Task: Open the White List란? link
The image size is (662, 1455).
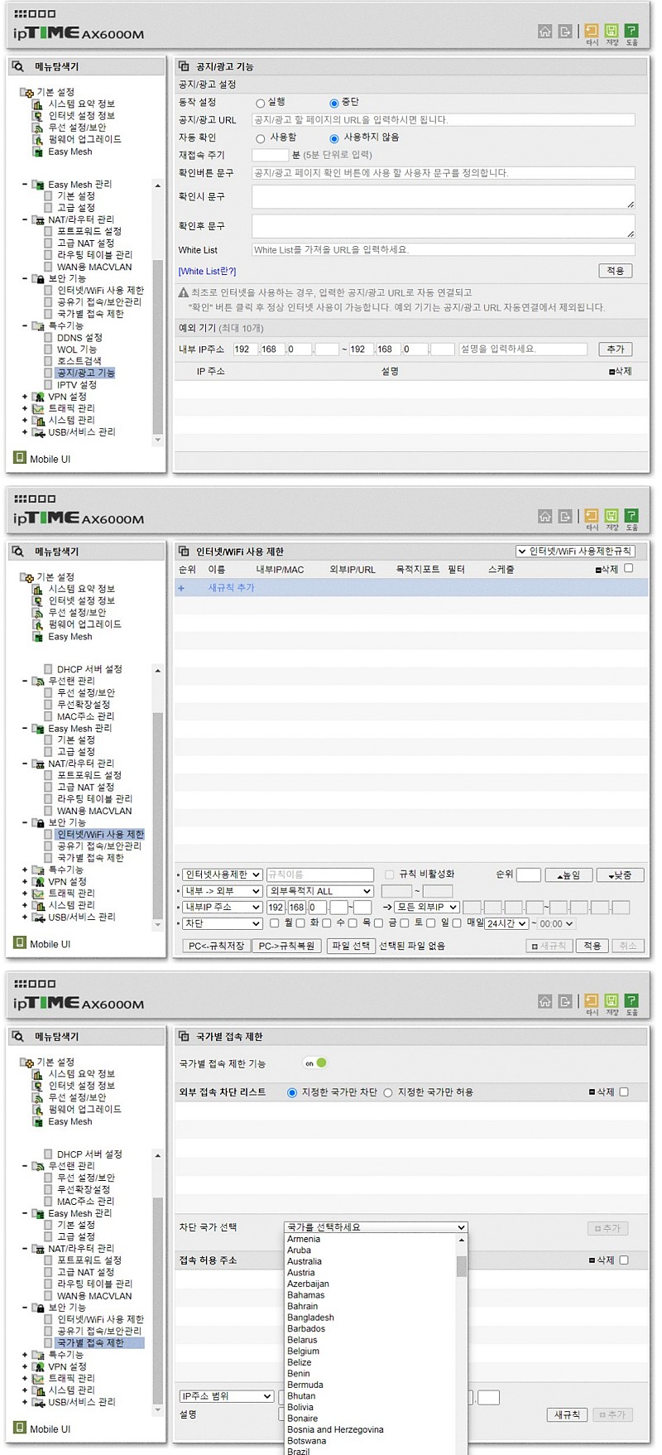Action: point(207,272)
